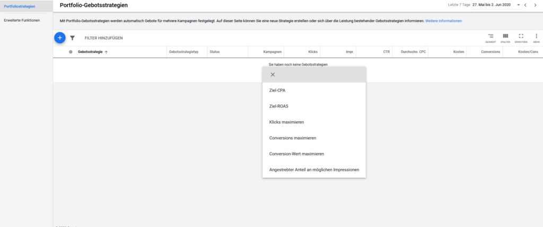Choose Conversions maximieren option
Image resolution: width=543 pixels, height=227 pixels.
click(x=294, y=138)
